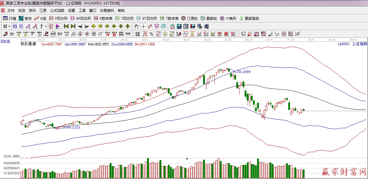Expand the dropdown arrow beside the bar-style icon
Viewport: 368px width, 179px height.
[45, 26]
